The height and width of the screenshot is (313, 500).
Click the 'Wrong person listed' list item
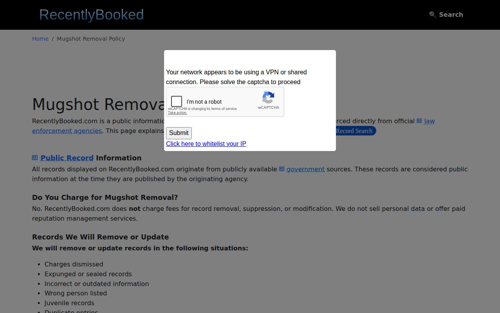click(76, 293)
